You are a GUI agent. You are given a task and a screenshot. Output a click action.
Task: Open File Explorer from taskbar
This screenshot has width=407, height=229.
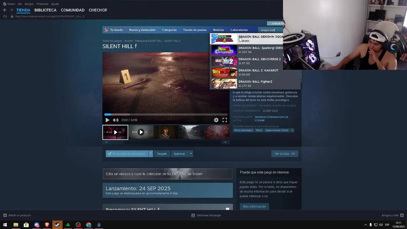click(16, 225)
